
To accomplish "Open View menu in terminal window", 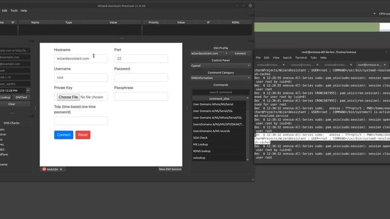I will pos(276,58).
